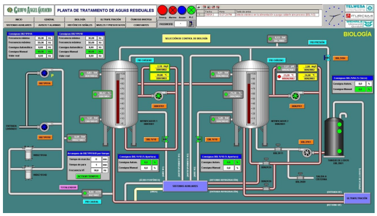Click the login door icon beside password

point(191,24)
